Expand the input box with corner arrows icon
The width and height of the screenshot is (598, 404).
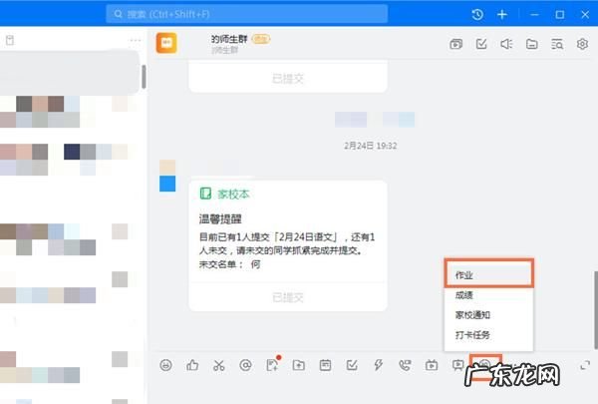click(x=585, y=365)
